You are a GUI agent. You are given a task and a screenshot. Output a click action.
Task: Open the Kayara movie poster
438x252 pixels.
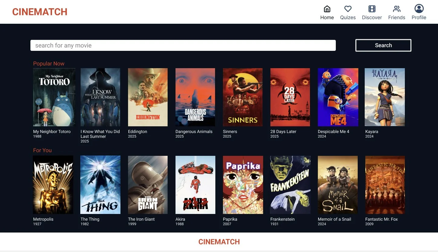(385, 97)
